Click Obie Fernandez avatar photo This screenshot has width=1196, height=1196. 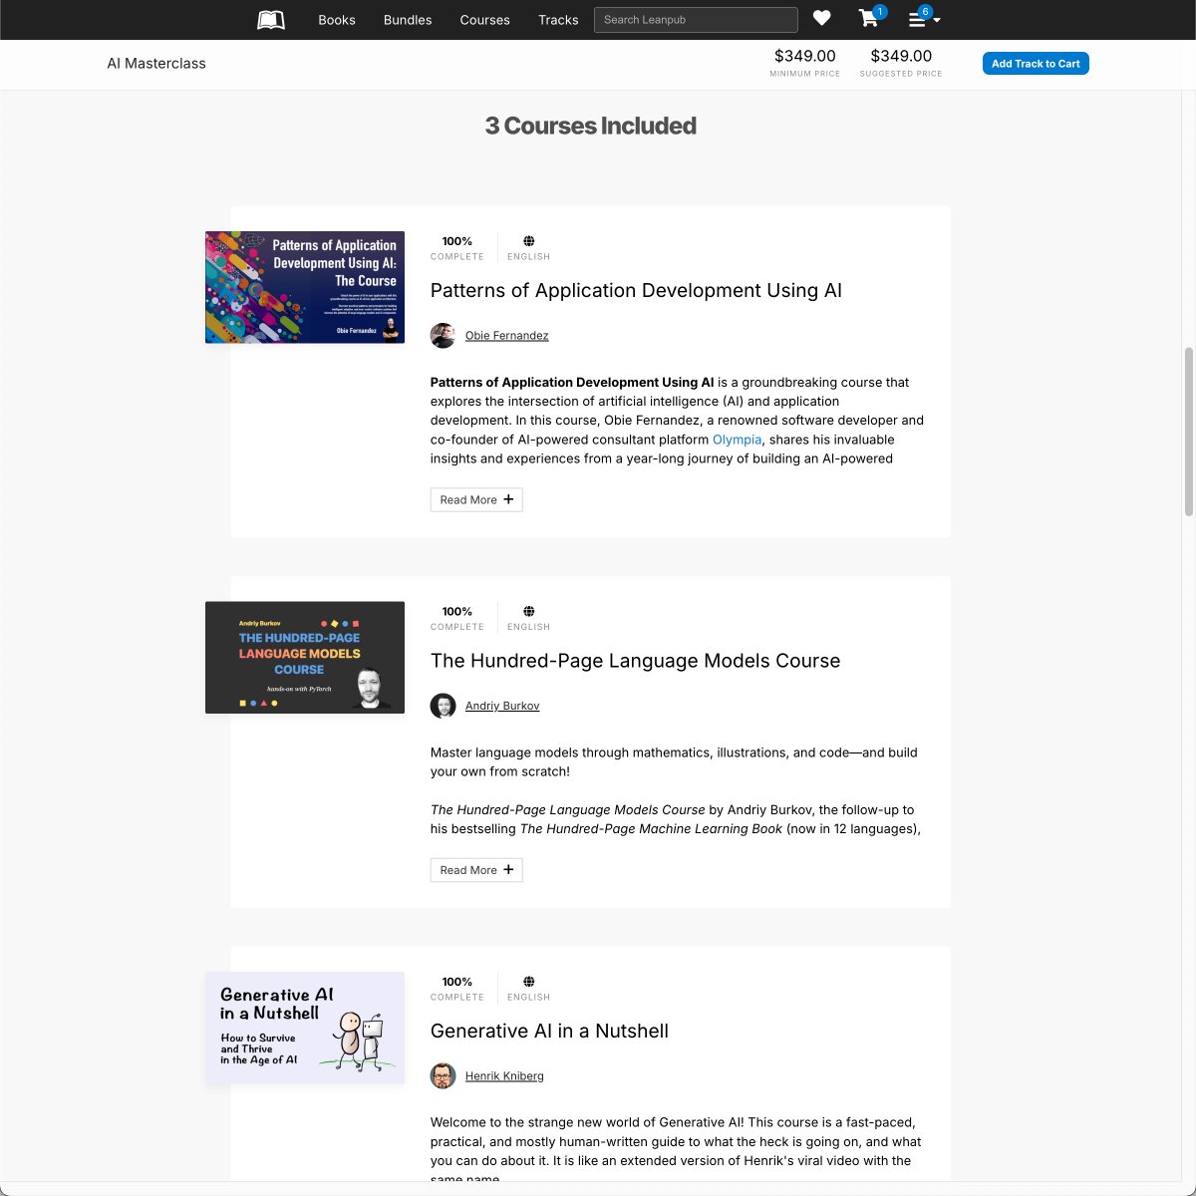[x=443, y=336]
